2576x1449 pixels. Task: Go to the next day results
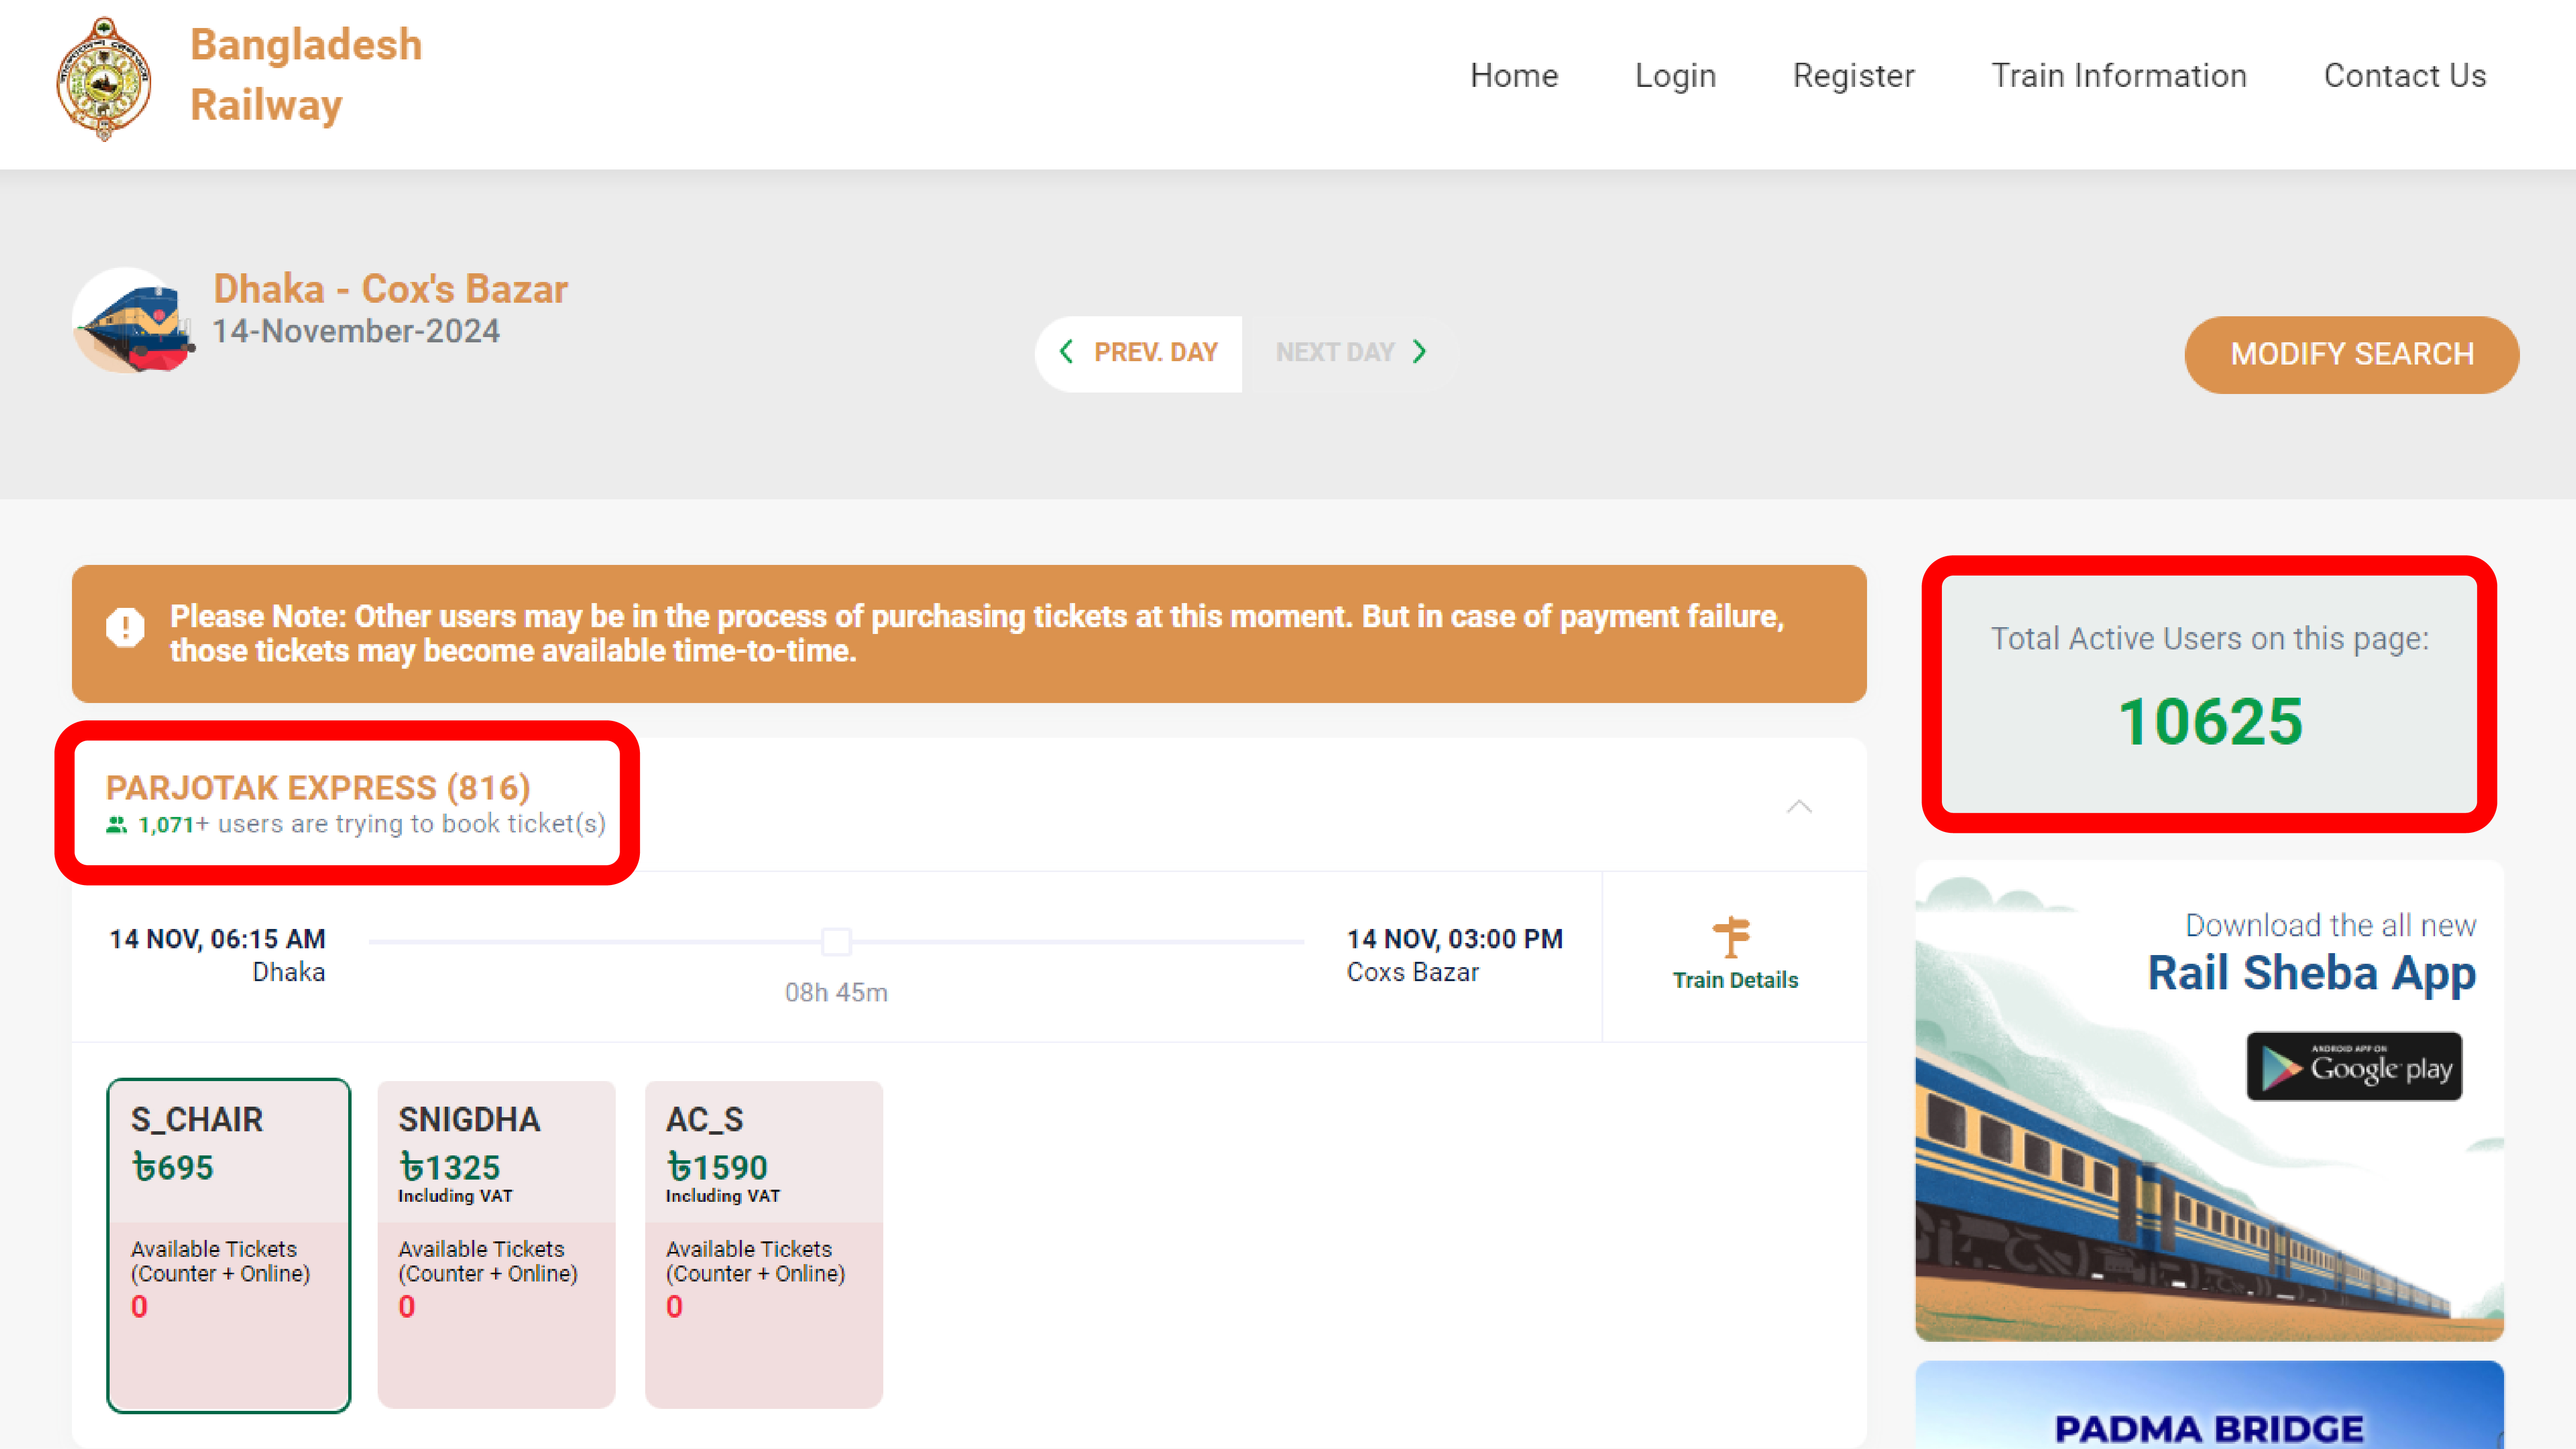(x=1350, y=353)
